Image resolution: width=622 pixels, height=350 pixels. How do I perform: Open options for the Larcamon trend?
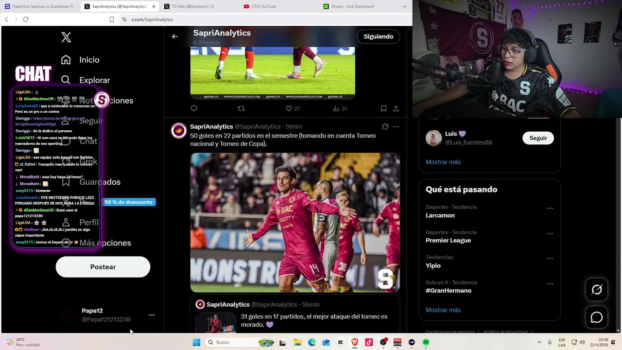pyautogui.click(x=550, y=208)
